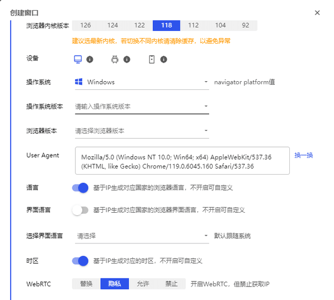Expand the 操作系统版本 dropdown
The image size is (334, 300).
pyautogui.click(x=142, y=106)
